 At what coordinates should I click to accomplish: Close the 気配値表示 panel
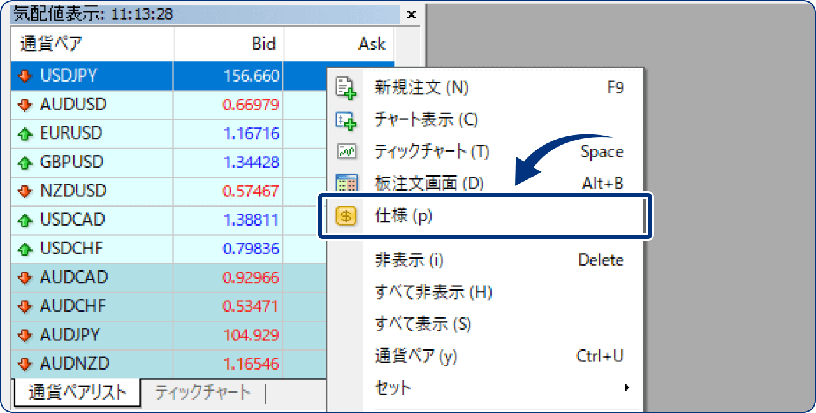(411, 15)
